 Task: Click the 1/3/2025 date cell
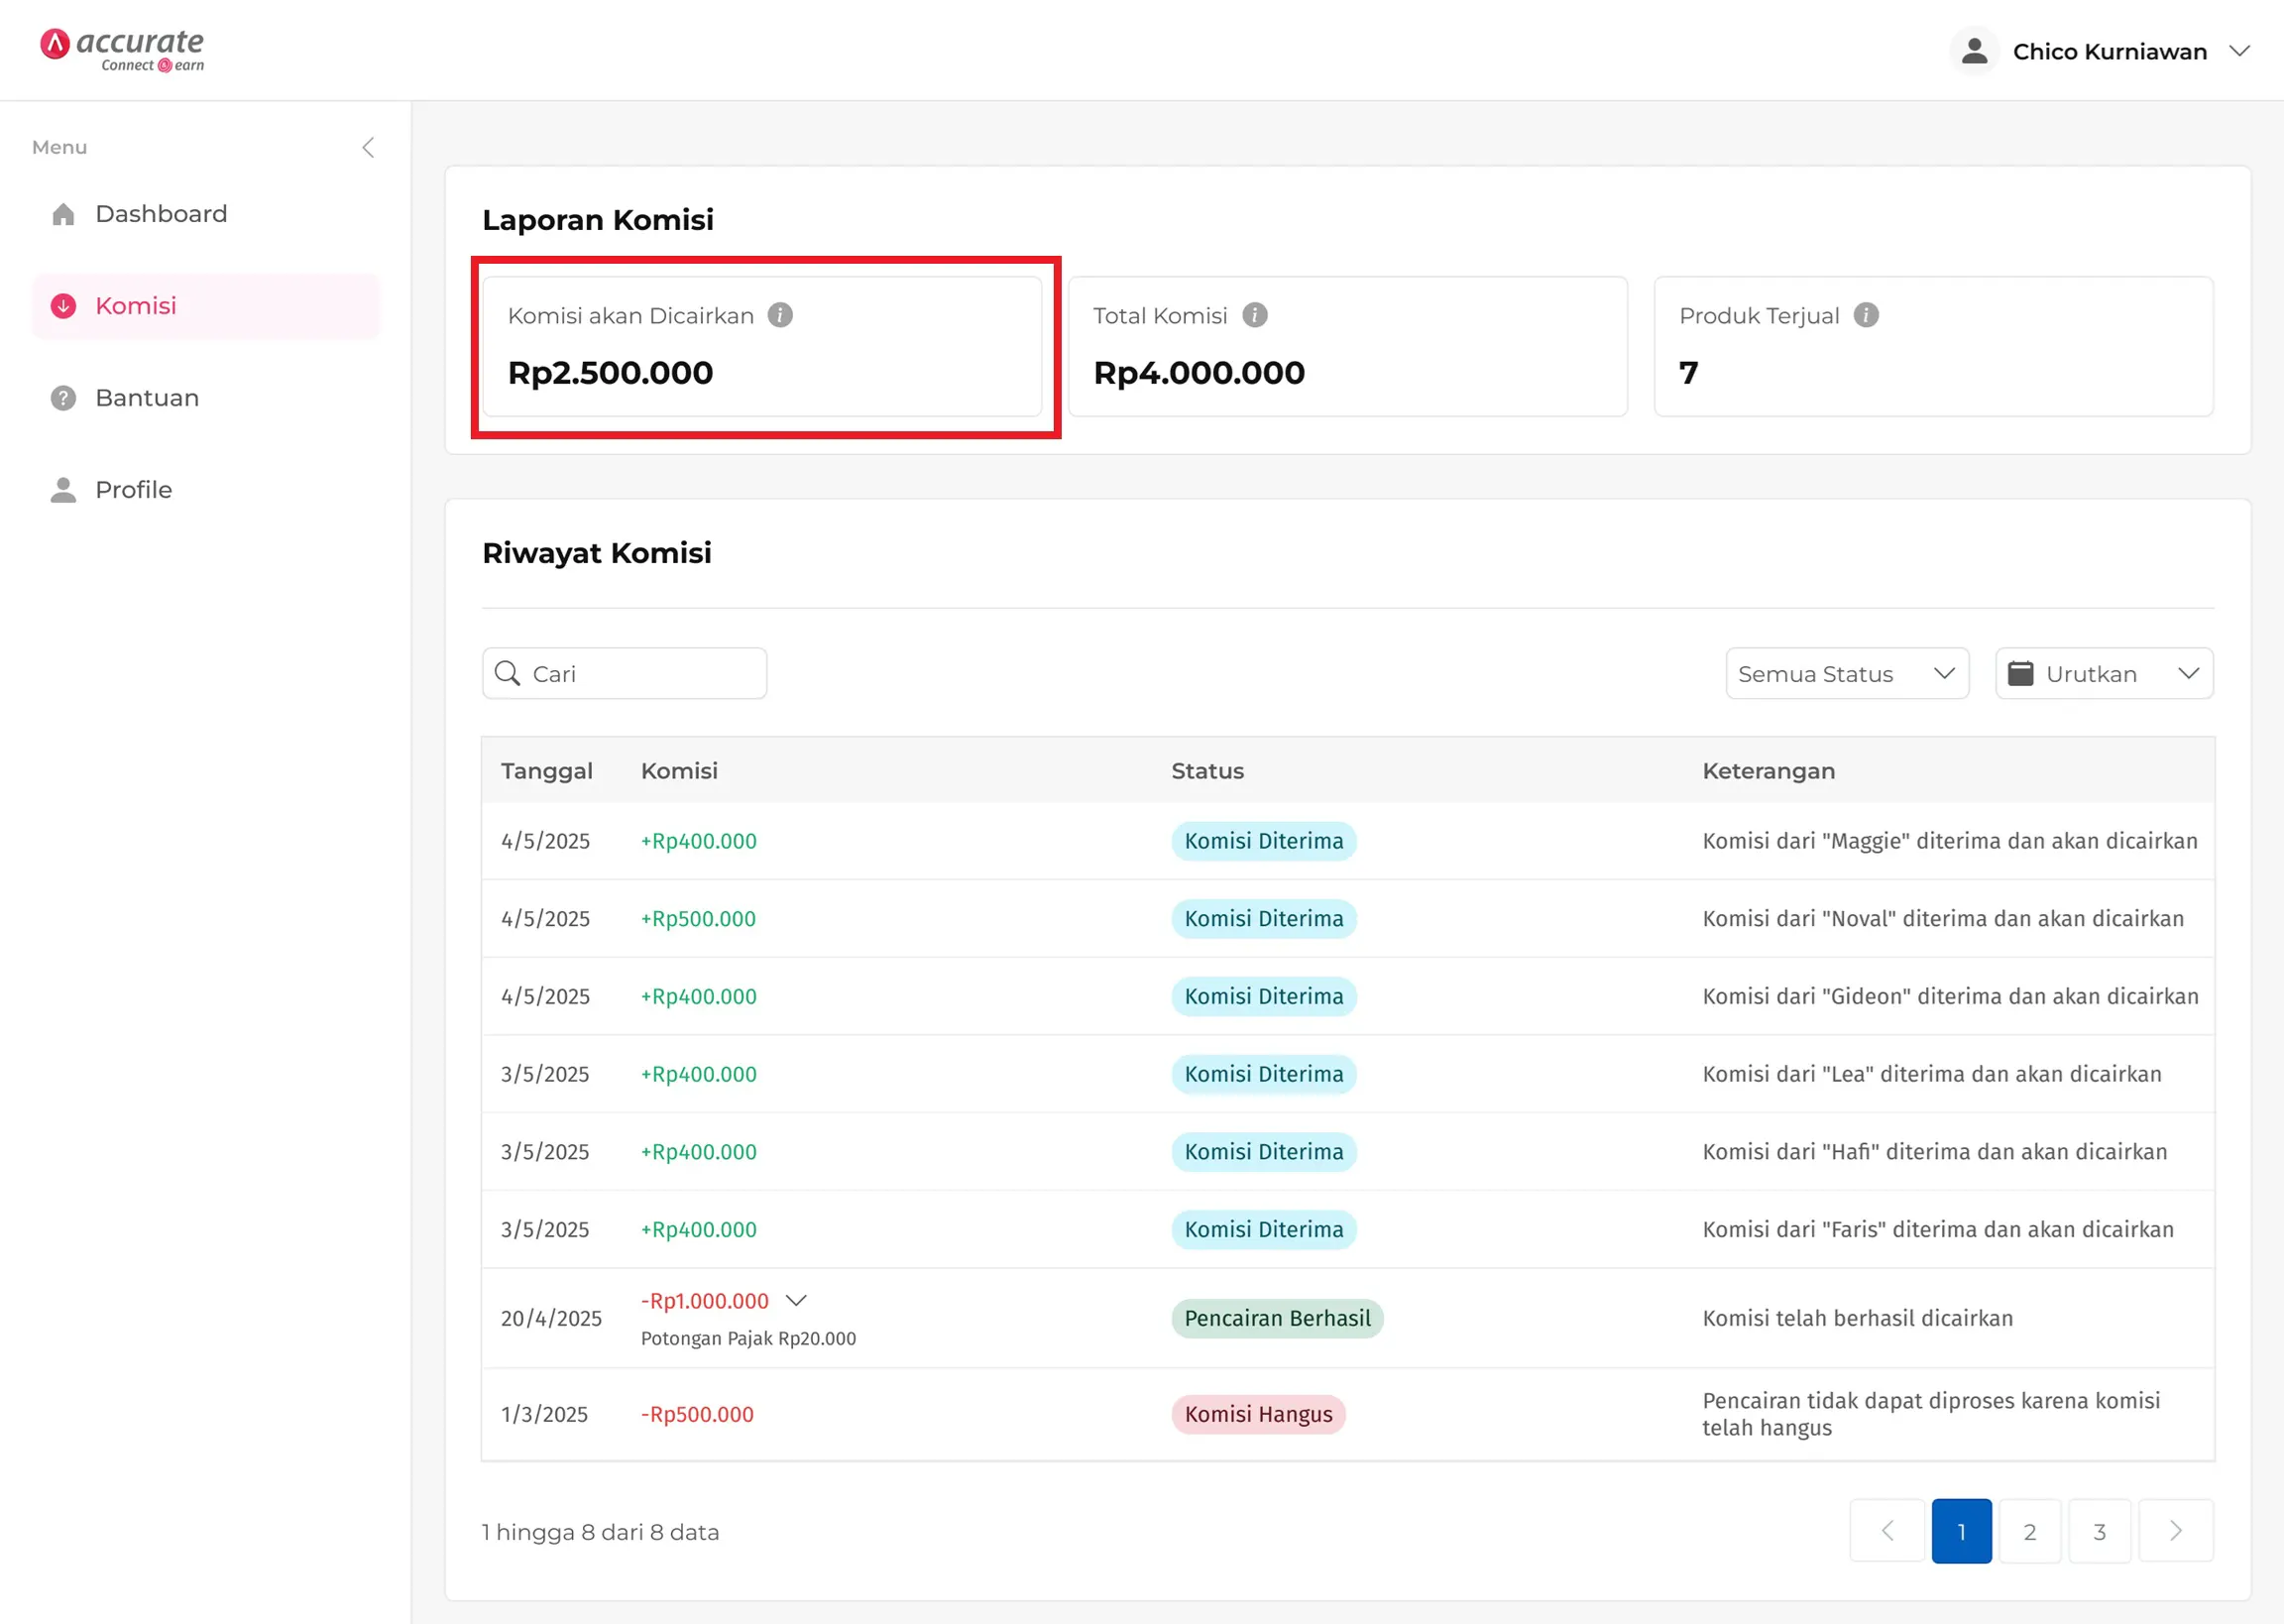[x=544, y=1414]
